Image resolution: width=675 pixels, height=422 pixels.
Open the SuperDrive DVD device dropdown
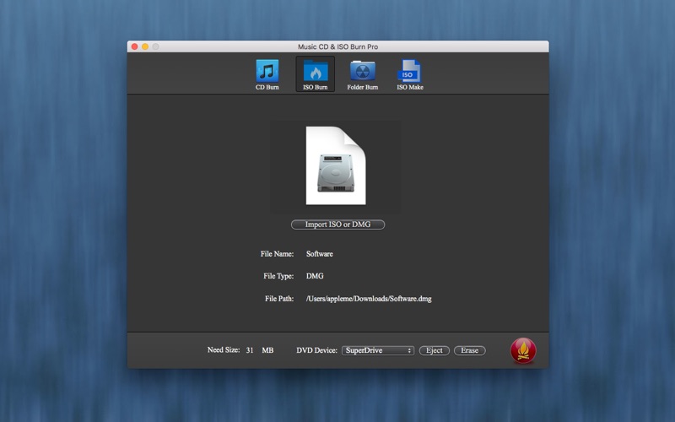coord(378,350)
